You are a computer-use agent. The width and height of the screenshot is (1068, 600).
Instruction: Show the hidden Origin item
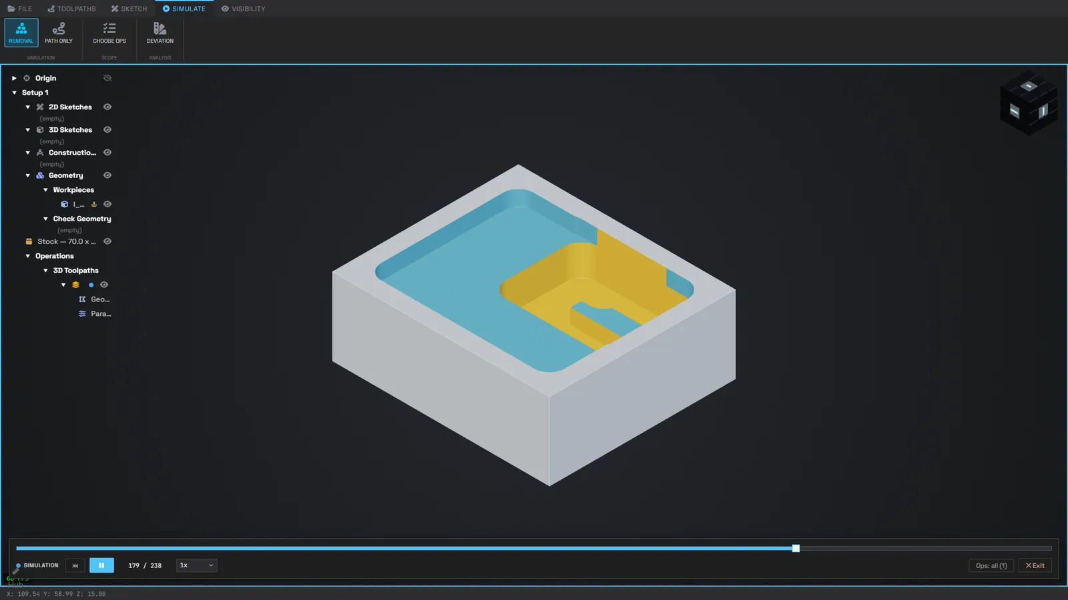107,78
